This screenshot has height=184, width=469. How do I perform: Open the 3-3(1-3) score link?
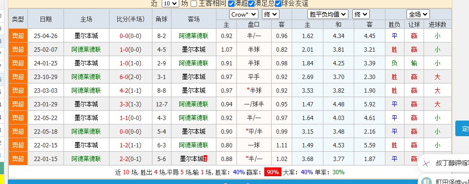point(130,104)
